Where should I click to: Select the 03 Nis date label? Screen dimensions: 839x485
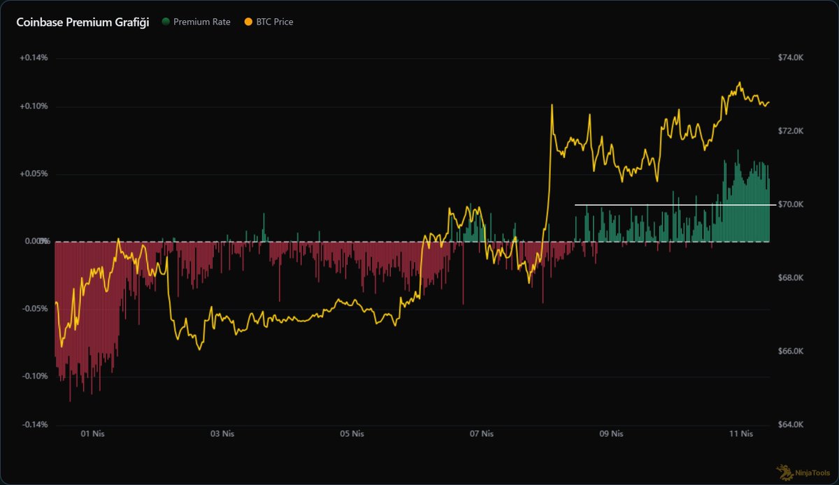(222, 434)
